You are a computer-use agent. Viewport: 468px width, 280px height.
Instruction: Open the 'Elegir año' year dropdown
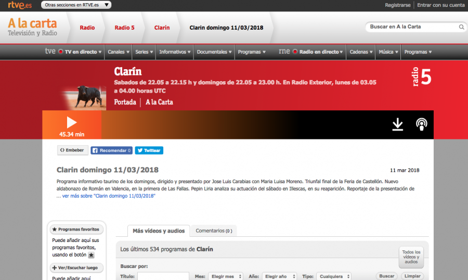pyautogui.click(x=279, y=276)
